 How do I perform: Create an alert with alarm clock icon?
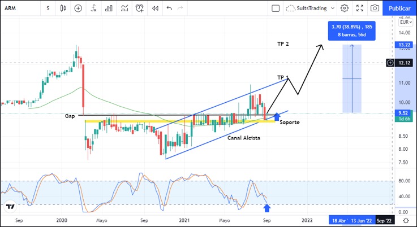pos(139,8)
